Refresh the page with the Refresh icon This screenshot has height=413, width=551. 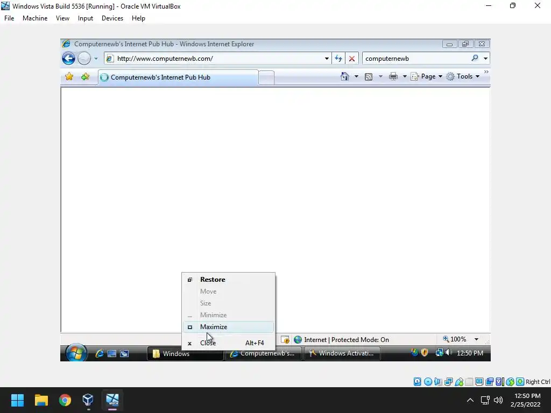coord(338,59)
